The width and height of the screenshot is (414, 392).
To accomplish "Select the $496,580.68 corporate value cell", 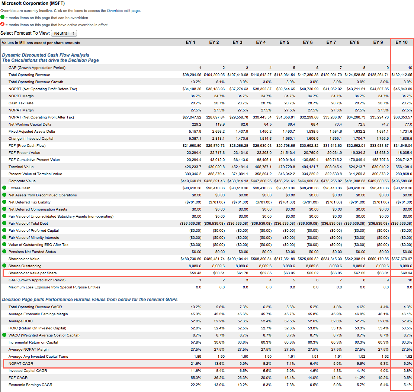I will pos(402,181).
